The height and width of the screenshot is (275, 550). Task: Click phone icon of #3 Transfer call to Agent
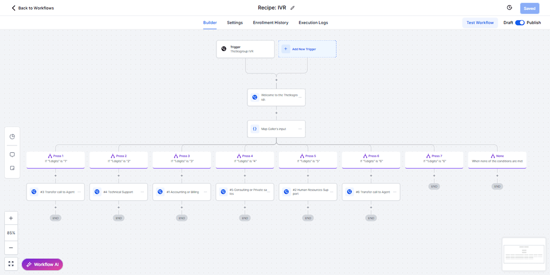(34, 192)
